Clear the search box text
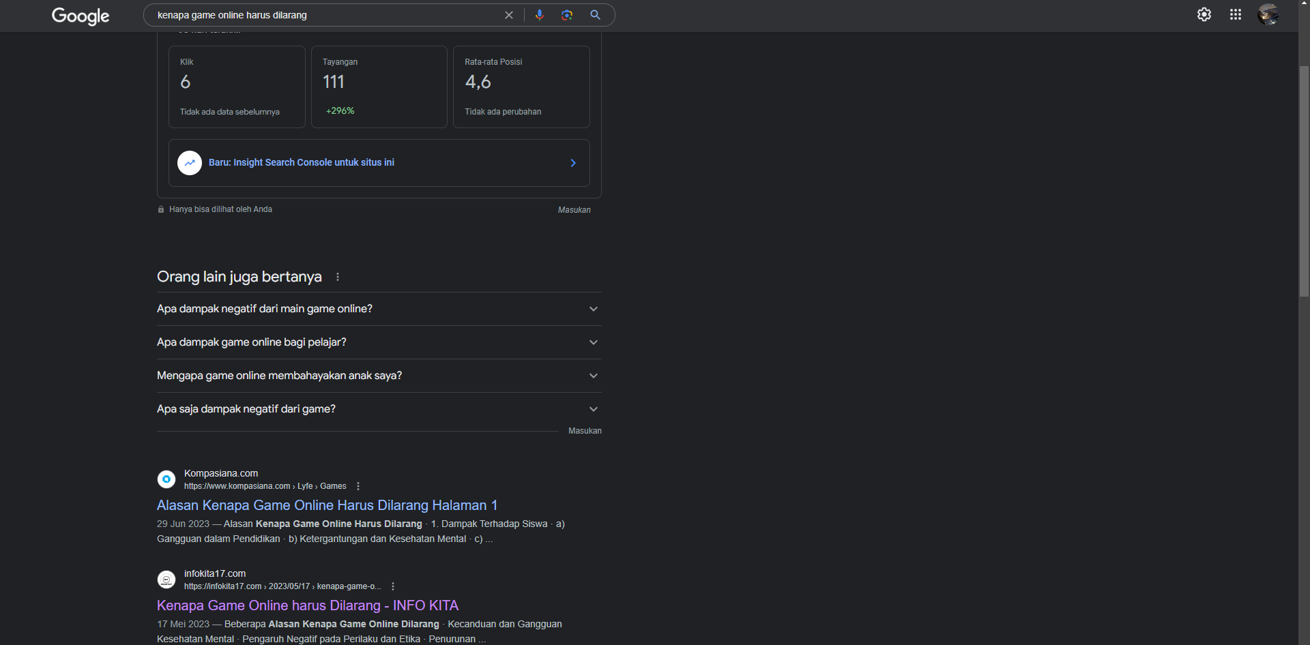Viewport: 1310px width, 645px height. [x=508, y=15]
